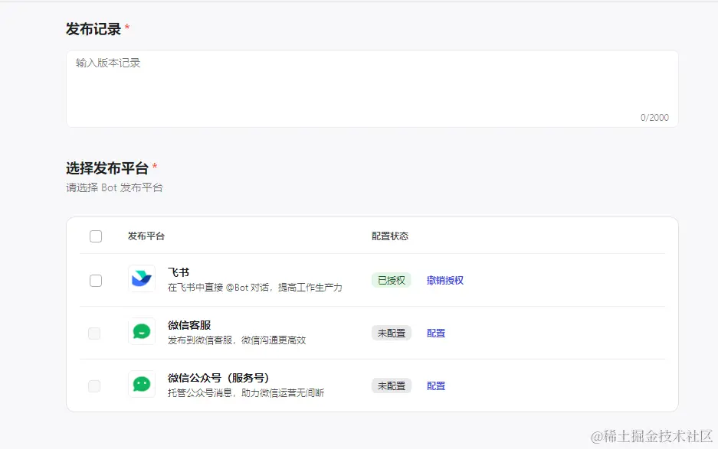This screenshot has width=718, height=449.
Task: Click the 发布平台 column header
Action: [x=146, y=236]
